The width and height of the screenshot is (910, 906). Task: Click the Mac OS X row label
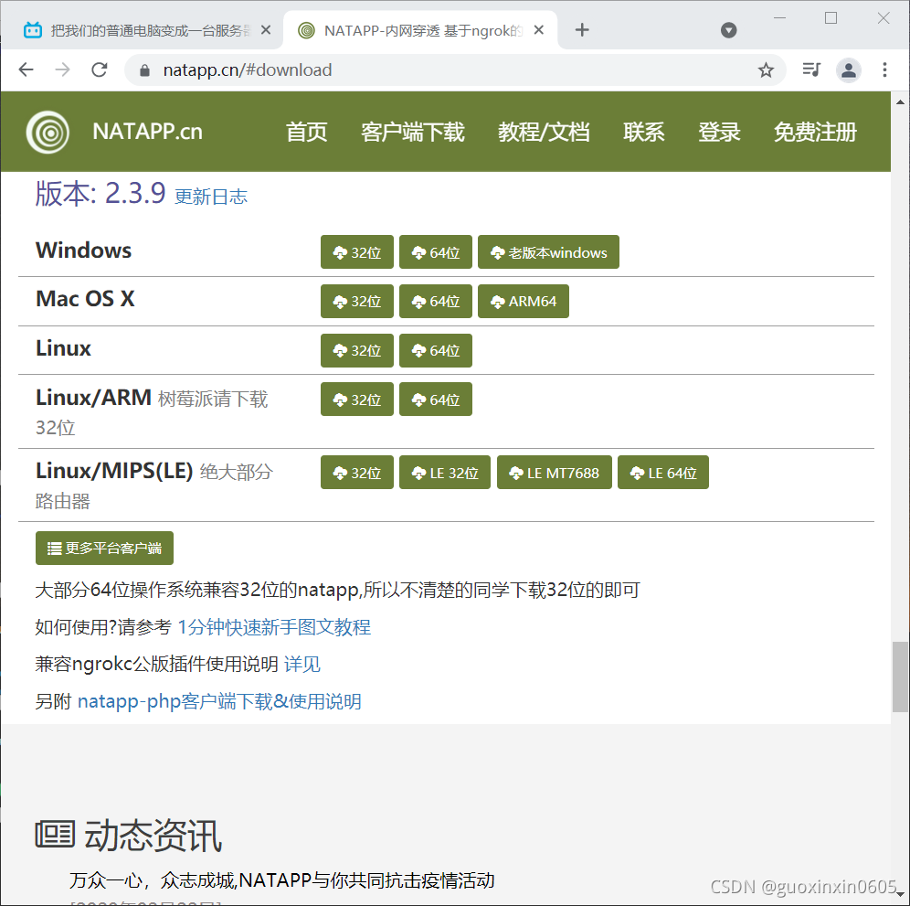coord(85,299)
